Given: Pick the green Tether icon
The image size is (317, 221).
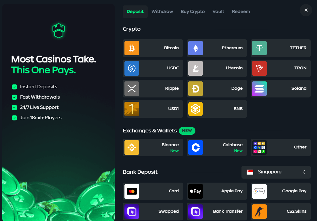Looking at the screenshot, I should (x=259, y=48).
